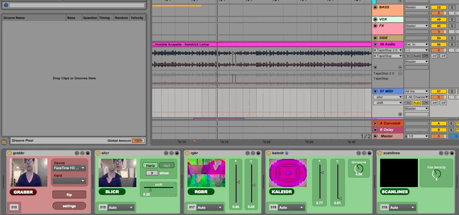Set 56 Audio monitor to In

[408, 56]
